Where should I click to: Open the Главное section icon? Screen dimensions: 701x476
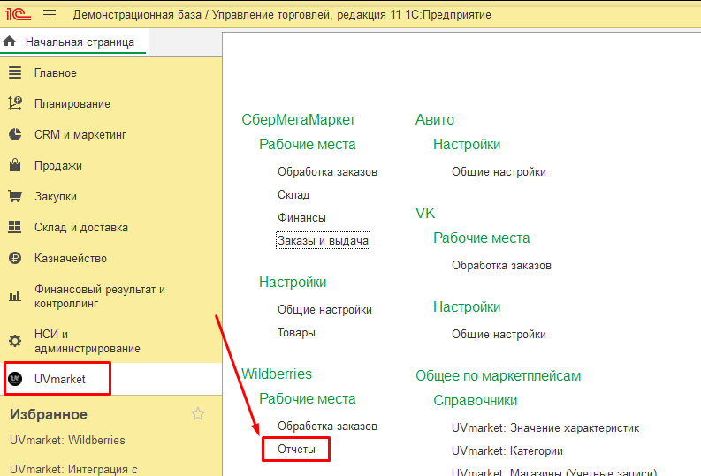15,72
